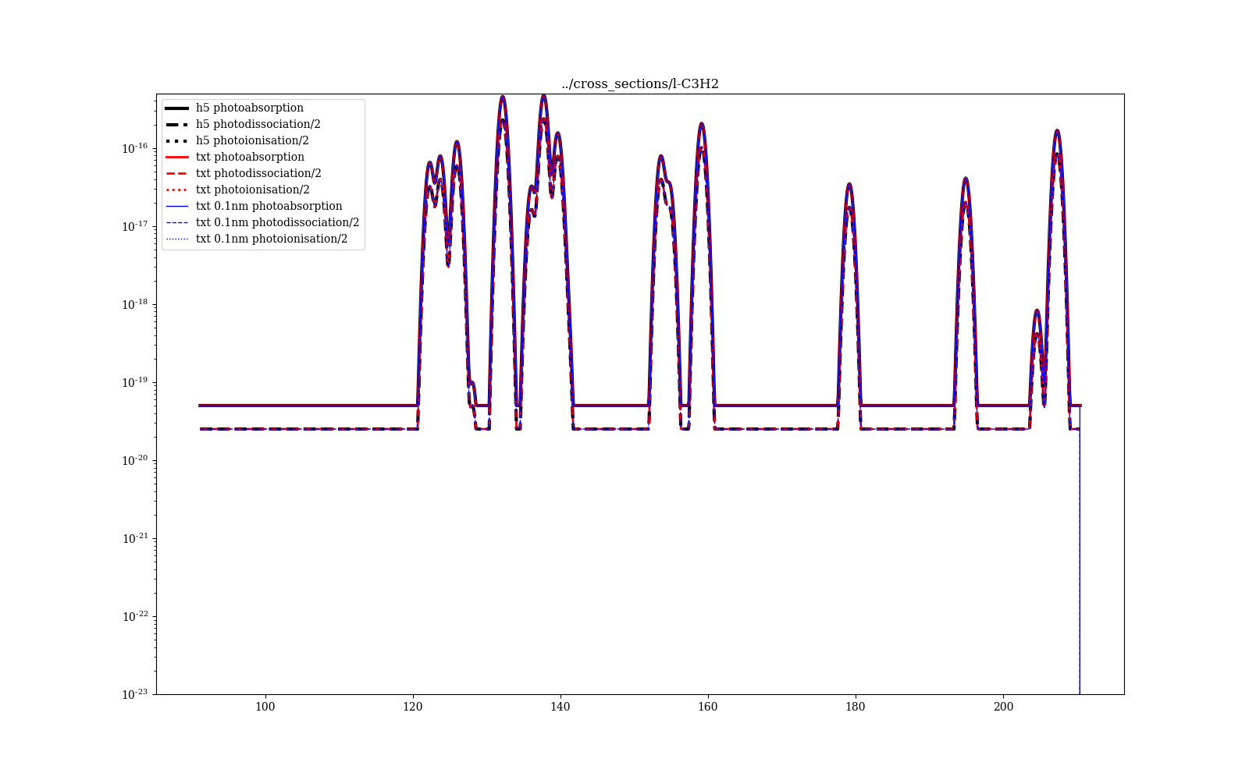1249x780 pixels.
Task: Select legend entry 'txt 0.1nm photoionisation/2'
Action: (272, 239)
